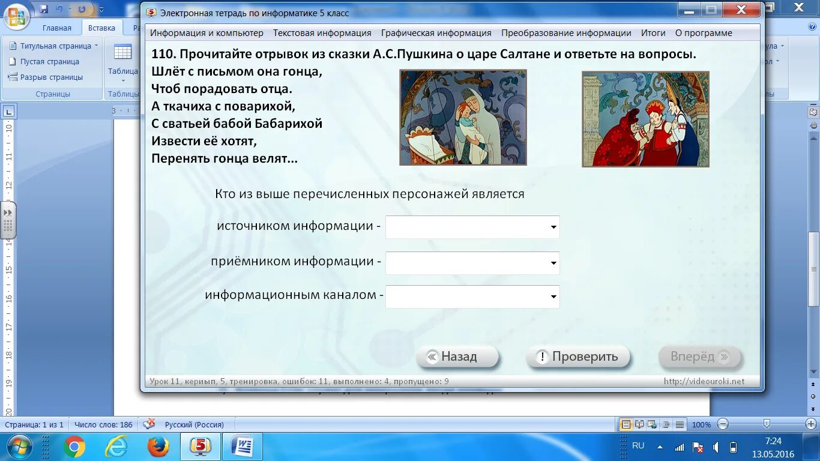Open Firefox from taskbar
Image resolution: width=820 pixels, height=461 pixels.
(x=157, y=447)
